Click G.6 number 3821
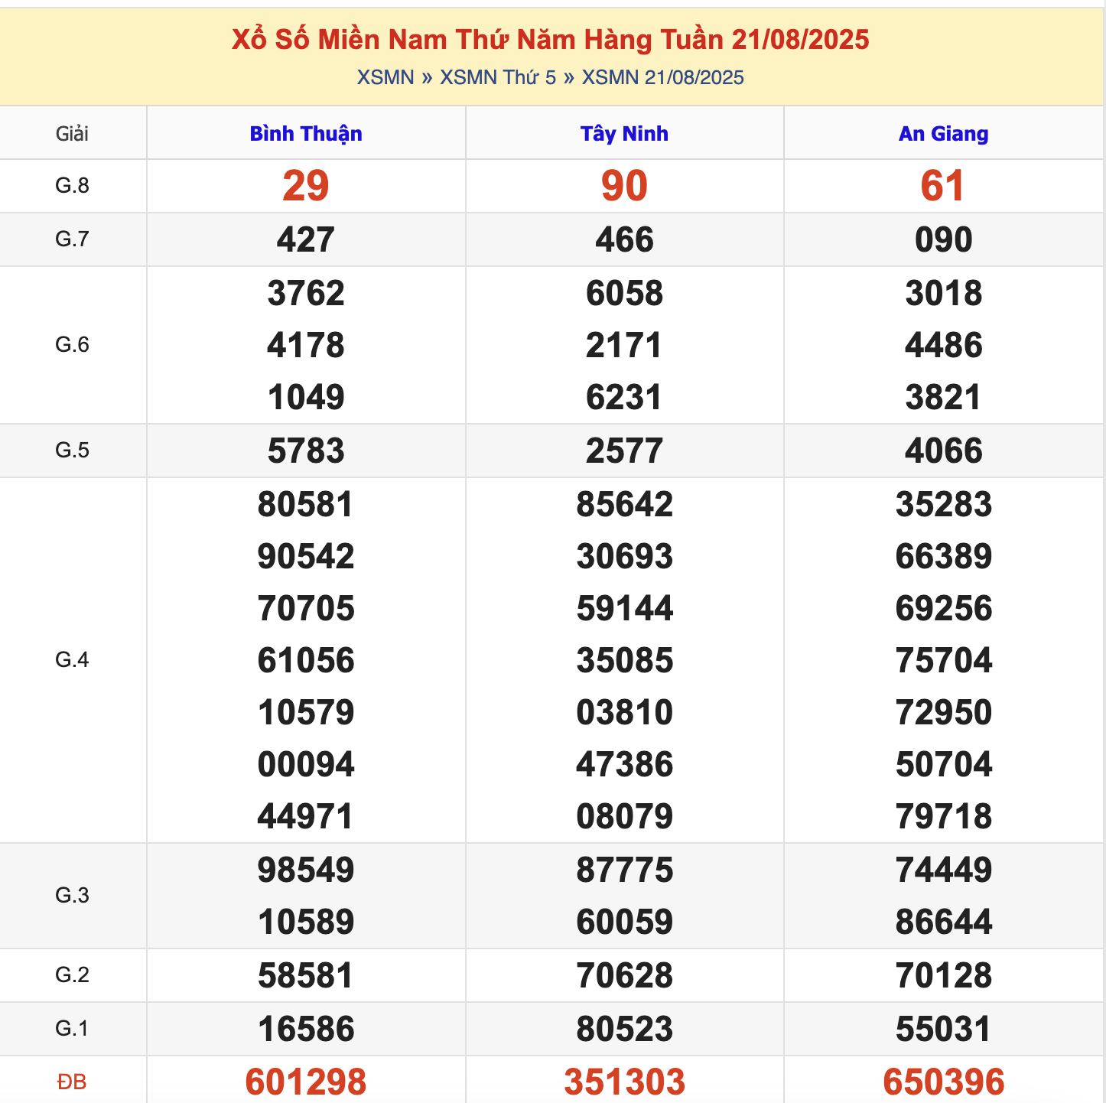Viewport: 1106px width, 1103px height. click(943, 397)
